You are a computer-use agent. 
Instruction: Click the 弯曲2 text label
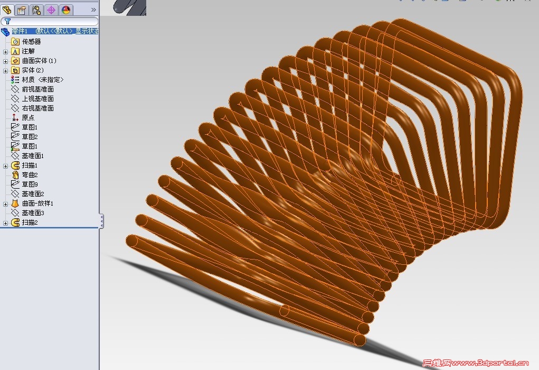click(x=30, y=175)
